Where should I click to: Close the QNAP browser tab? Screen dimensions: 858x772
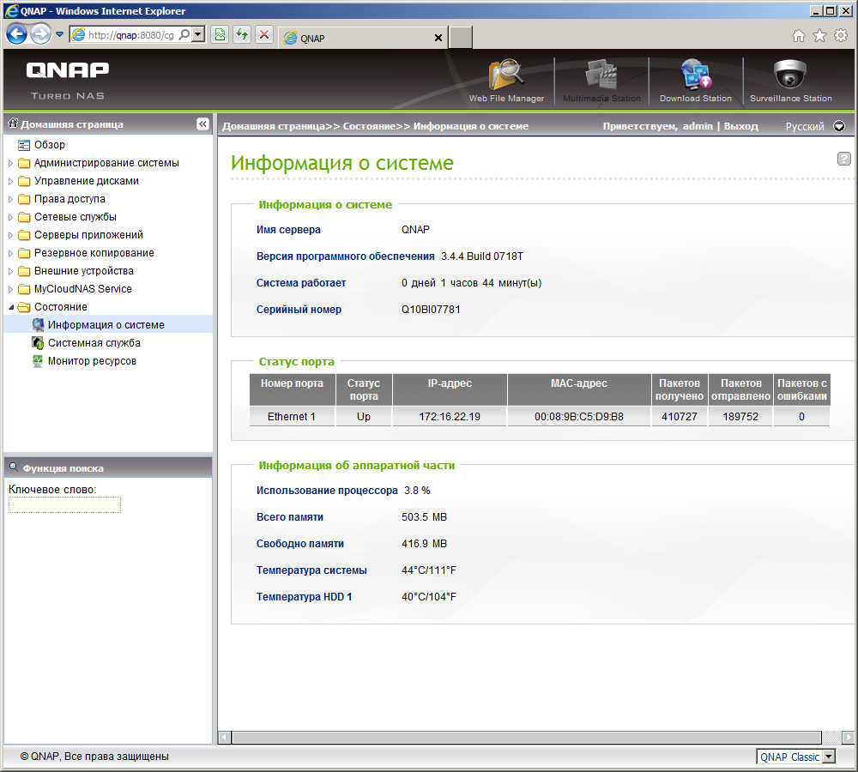point(438,38)
